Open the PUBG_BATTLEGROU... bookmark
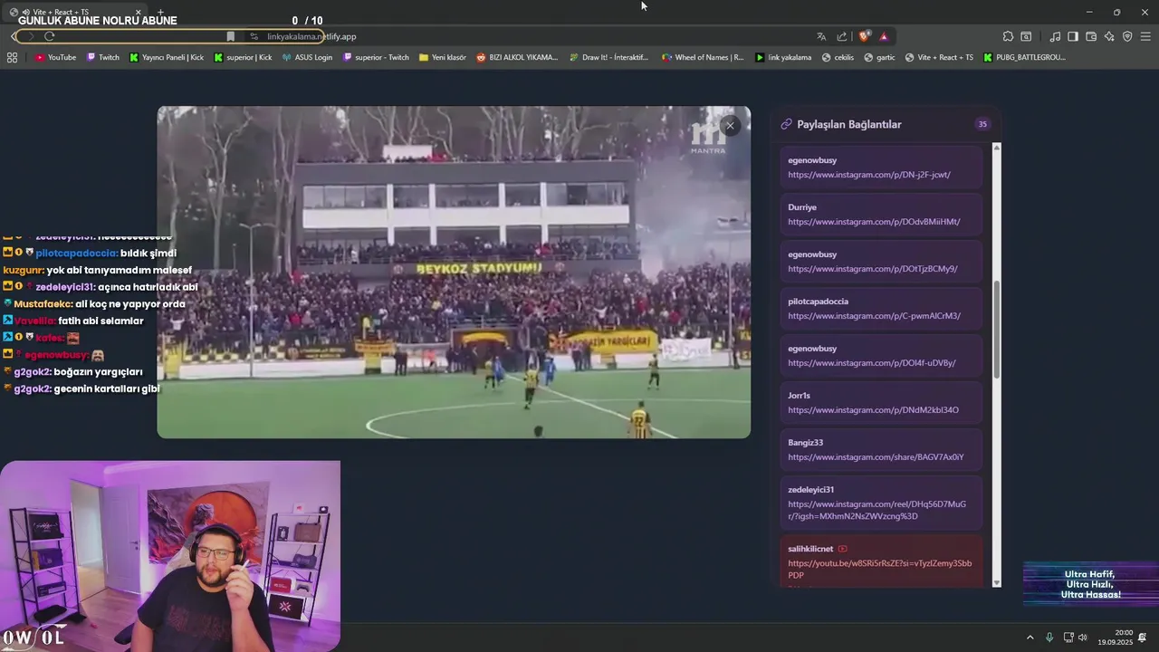The image size is (1159, 652). tap(1024, 57)
